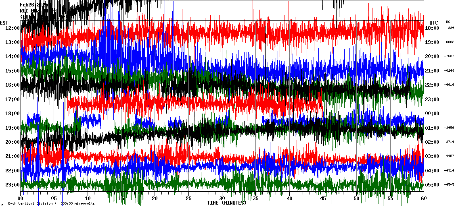Click the DC offset value -7537

coord(449,56)
